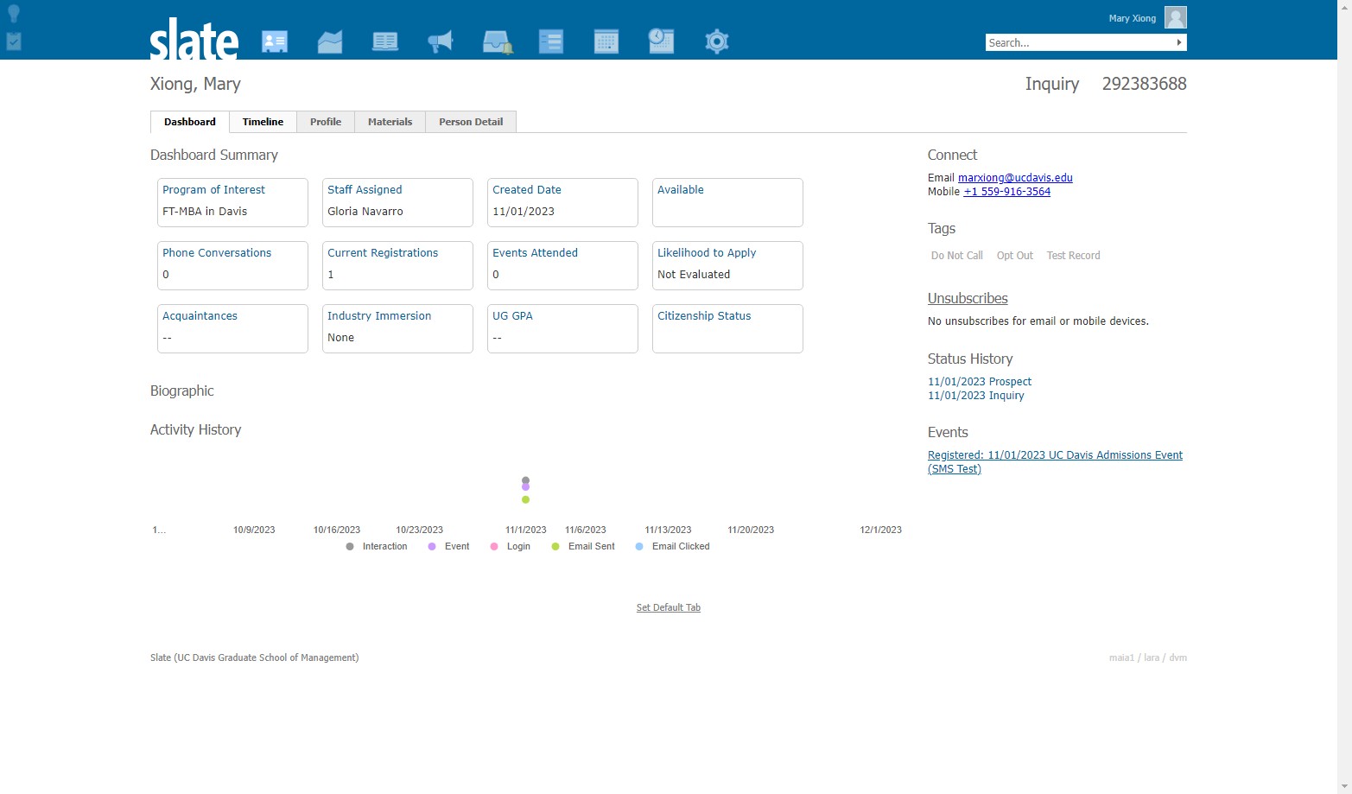Open the Unsubscribes heading link
1352x794 pixels.
(x=968, y=298)
